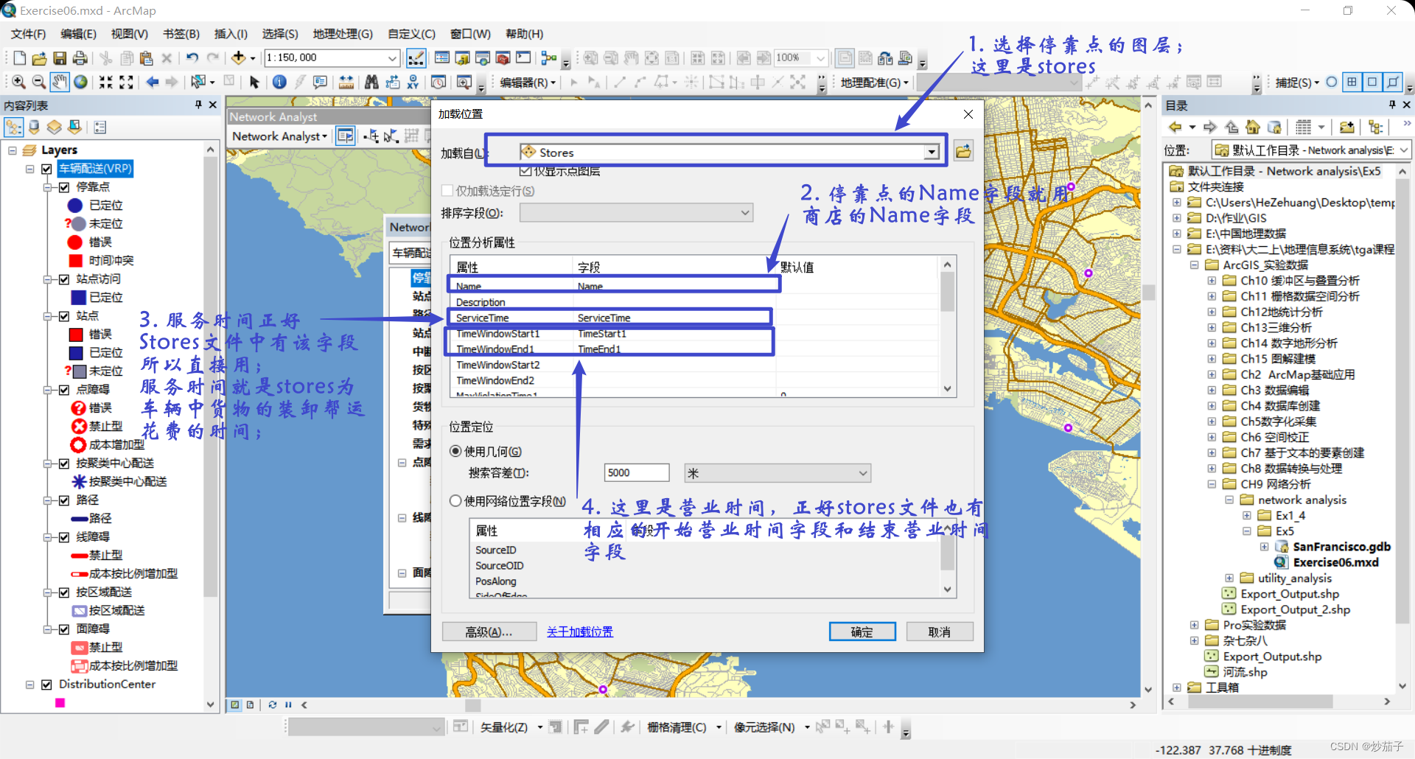Select the Measure tool on the toolbar
Viewport: 1415px width, 759px height.
[346, 83]
